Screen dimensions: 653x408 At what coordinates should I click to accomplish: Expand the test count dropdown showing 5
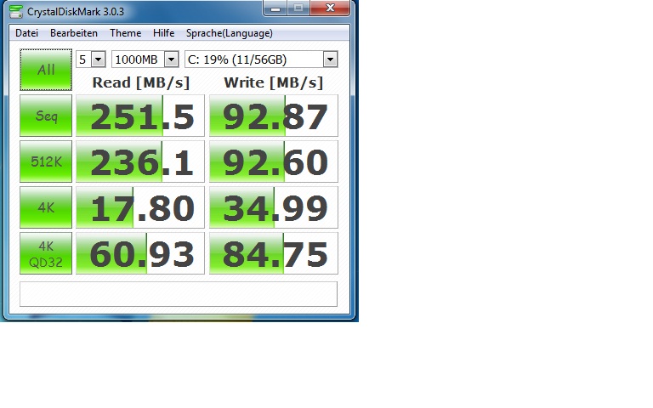(x=99, y=59)
